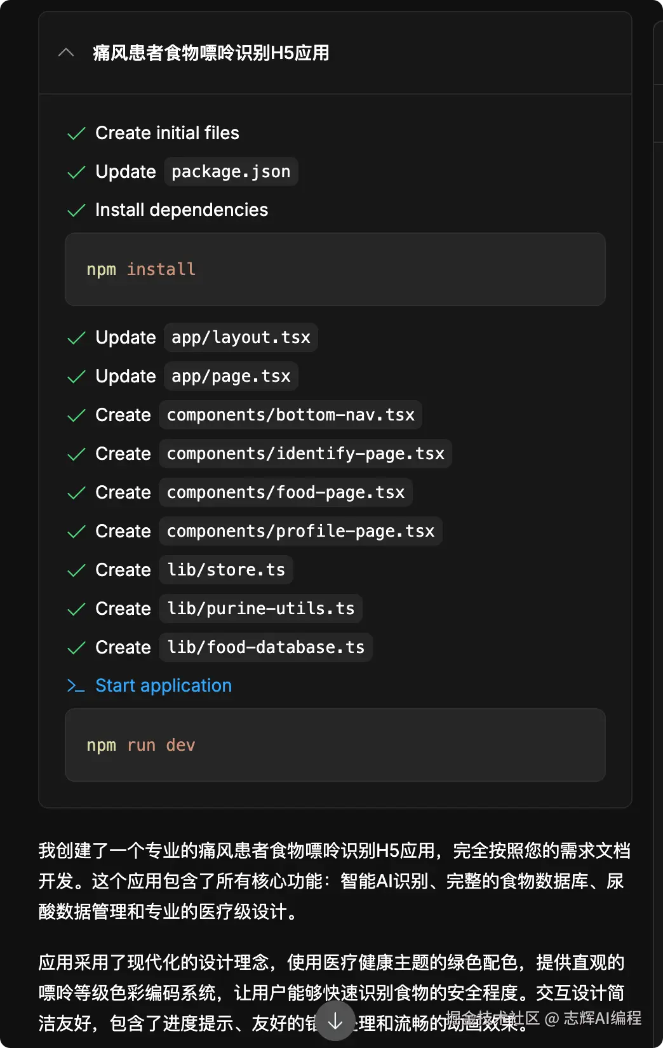
Task: Open components/profile-page.tsx file chip
Action: click(300, 532)
